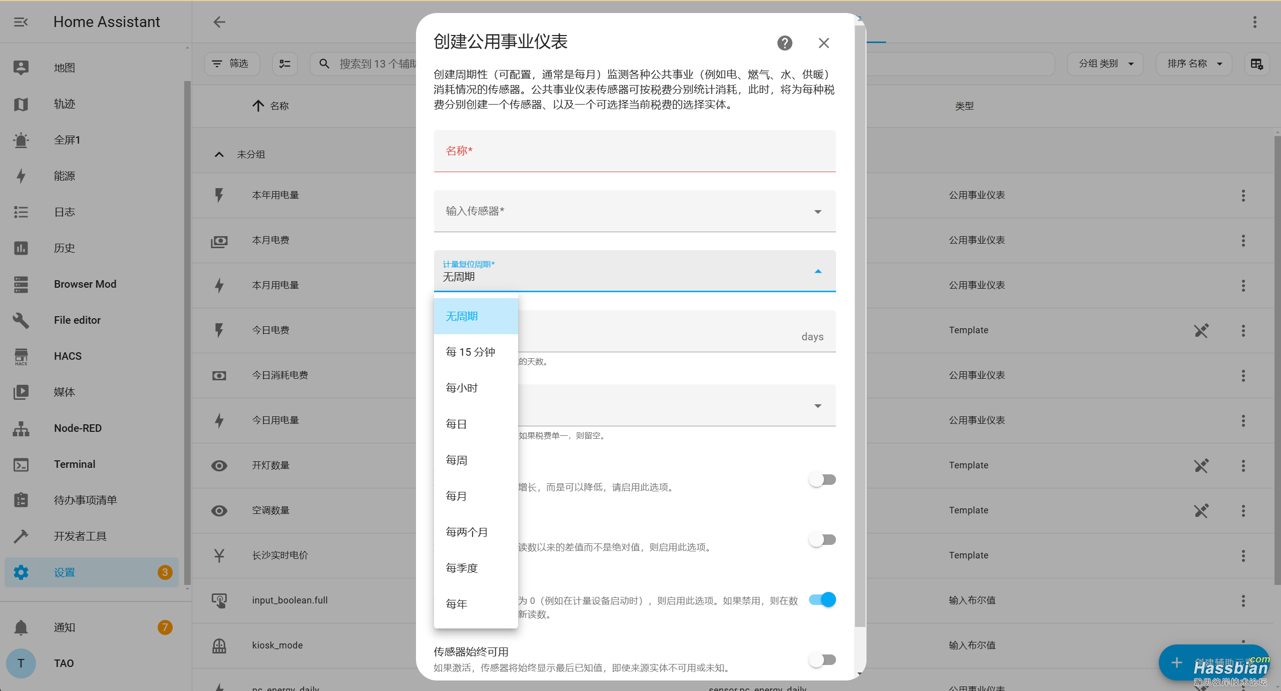Open the top-right three-dot overflow menu
This screenshot has width=1281, height=691.
pos(1254,22)
